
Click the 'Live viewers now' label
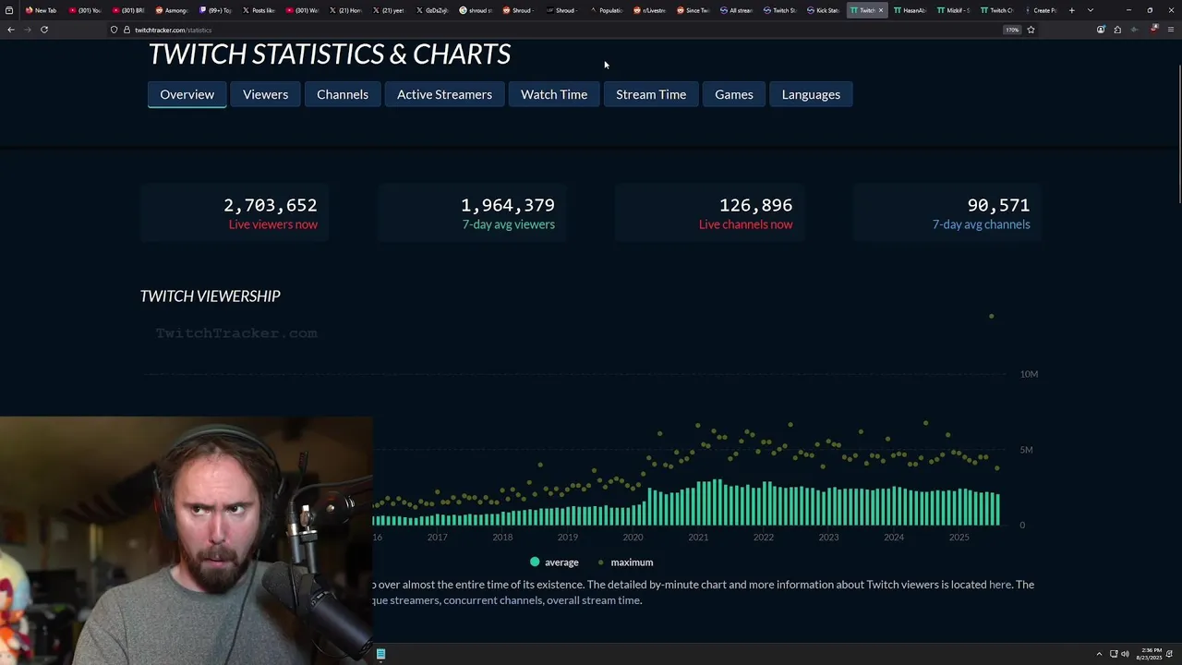(x=273, y=224)
